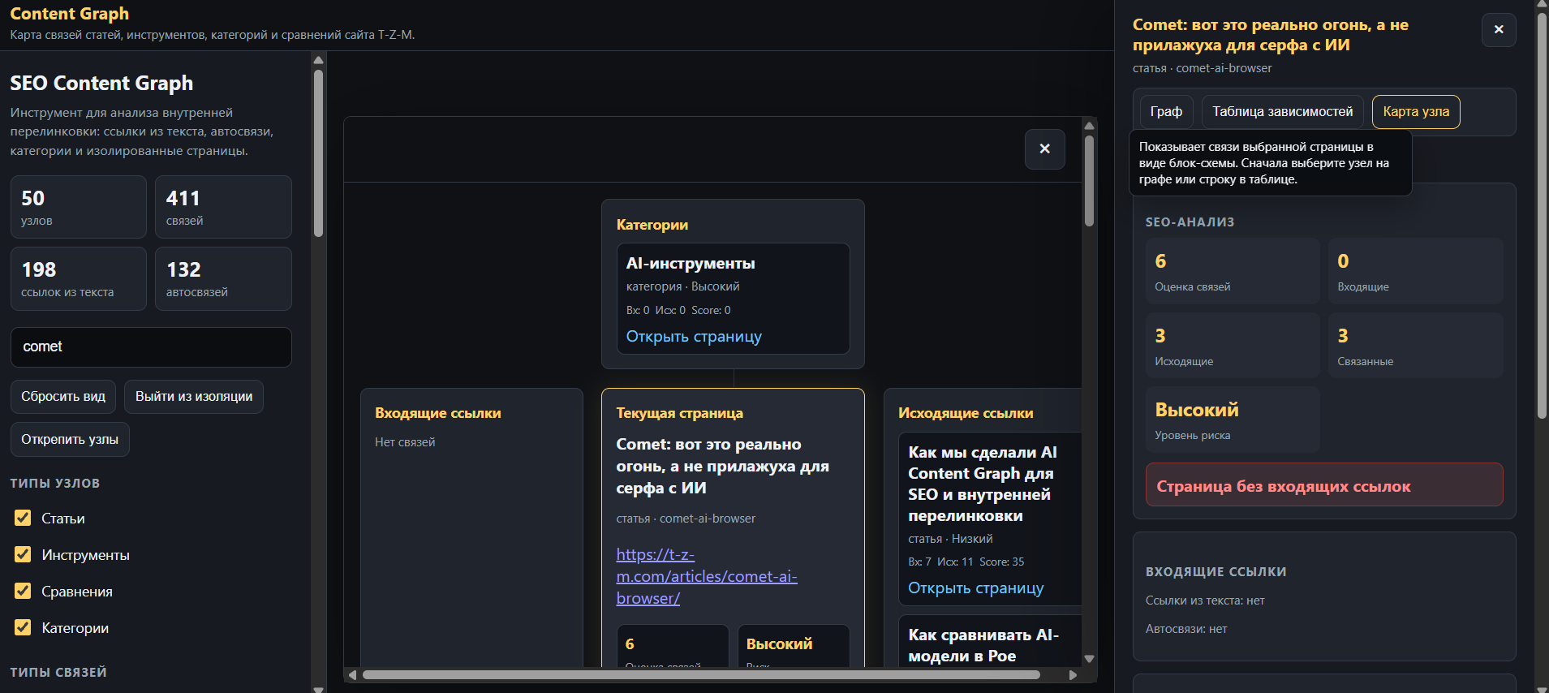
Task: Click the Высокий risk tile in current page card
Action: coord(794,646)
